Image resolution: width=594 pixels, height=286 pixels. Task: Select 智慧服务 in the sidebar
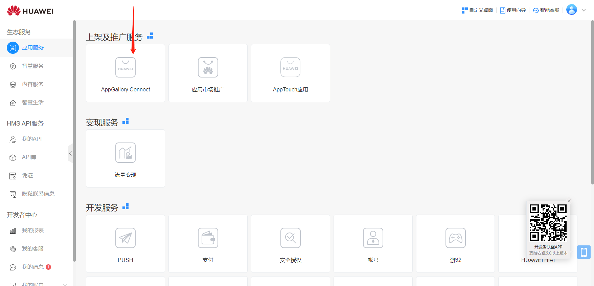click(36, 66)
